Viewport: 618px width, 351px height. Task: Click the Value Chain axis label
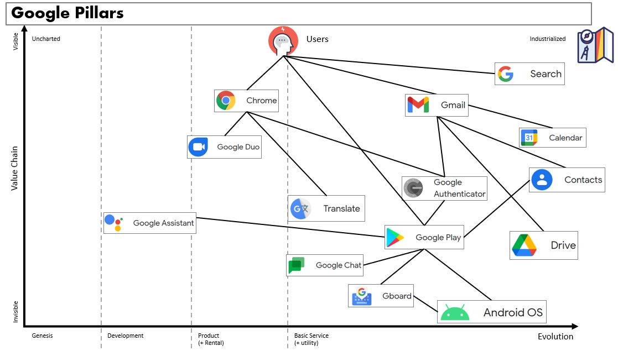click(15, 168)
